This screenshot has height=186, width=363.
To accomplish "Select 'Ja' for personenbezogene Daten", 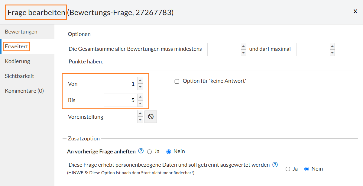I will pyautogui.click(x=288, y=169).
